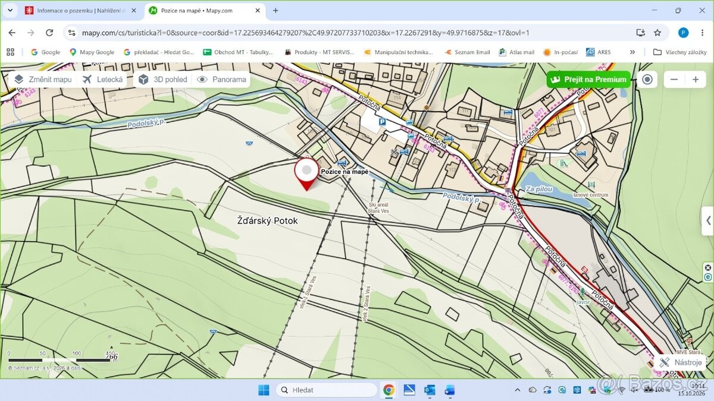Zoom in with the plus button
The image size is (714, 401).
tap(695, 80)
